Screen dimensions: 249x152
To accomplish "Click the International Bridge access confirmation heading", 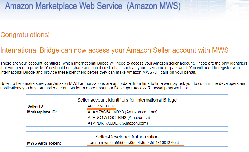I will pos(114,50).
